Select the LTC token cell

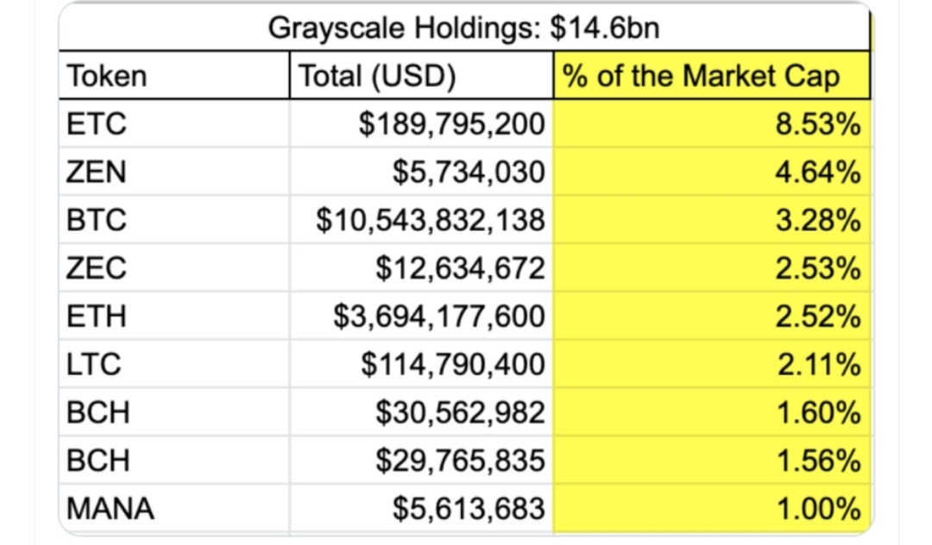(x=174, y=364)
